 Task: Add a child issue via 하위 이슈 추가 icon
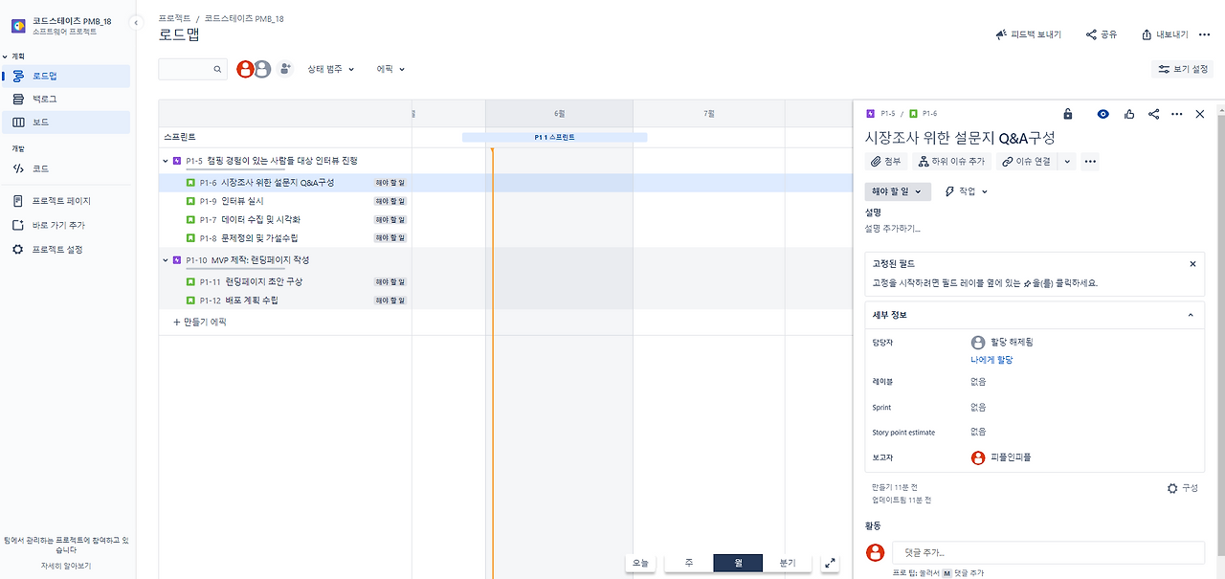pyautogui.click(x=953, y=161)
